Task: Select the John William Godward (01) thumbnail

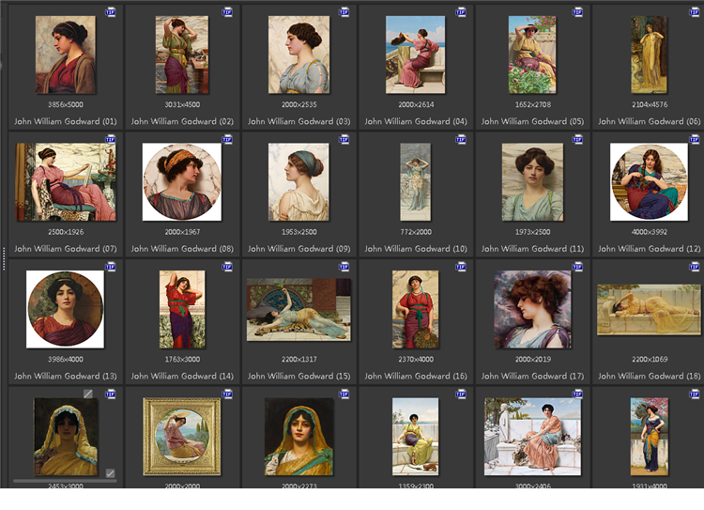Action: [66, 54]
